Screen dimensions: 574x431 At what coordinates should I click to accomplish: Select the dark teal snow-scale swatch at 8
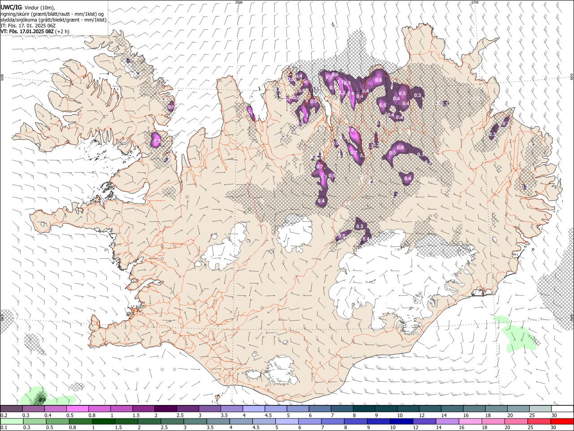(x=364, y=409)
